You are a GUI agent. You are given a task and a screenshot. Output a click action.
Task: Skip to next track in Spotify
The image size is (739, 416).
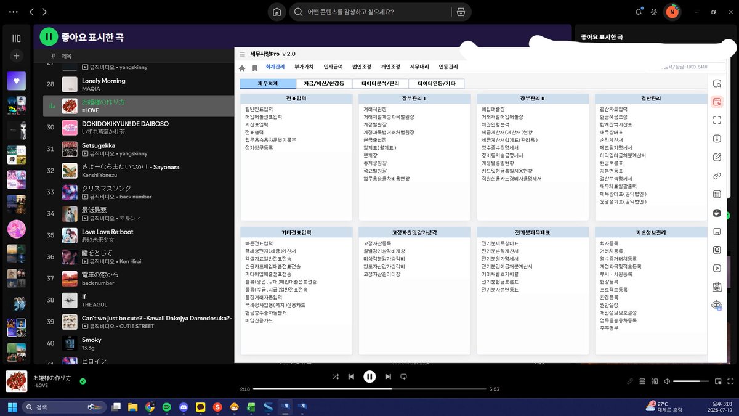pyautogui.click(x=388, y=377)
